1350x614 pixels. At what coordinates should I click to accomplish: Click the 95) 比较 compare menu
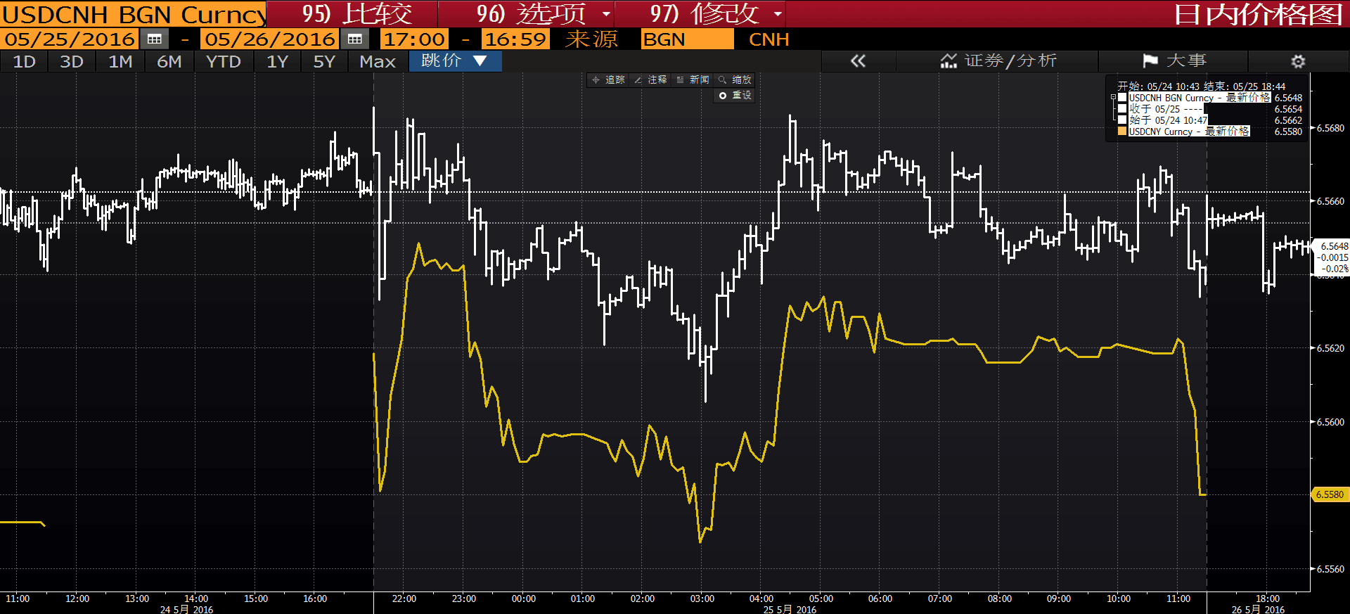[x=352, y=13]
